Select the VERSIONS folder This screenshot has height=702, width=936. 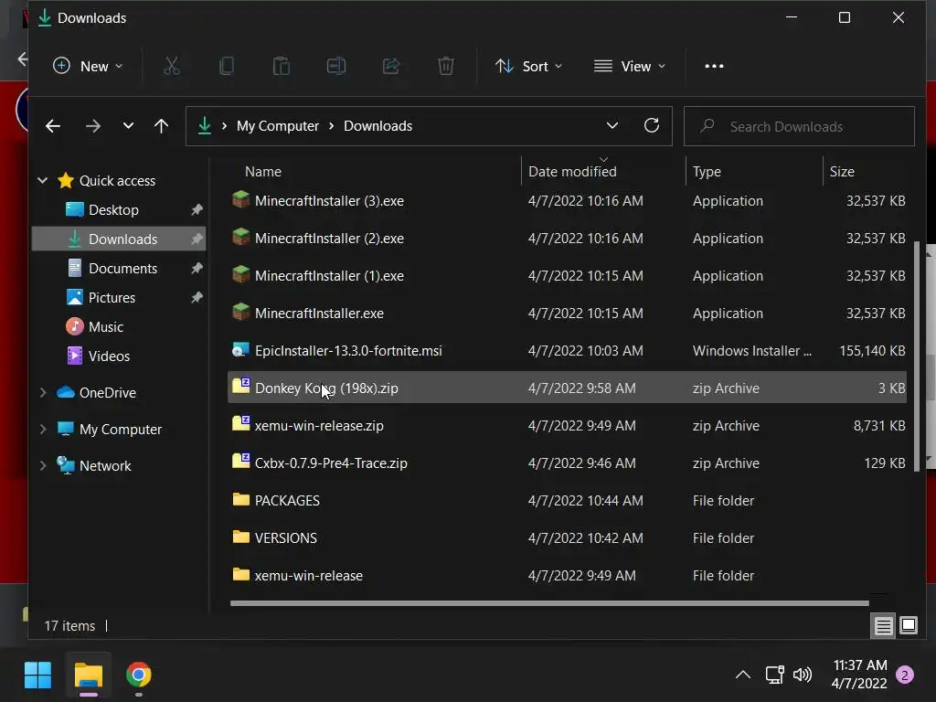pyautogui.click(x=567, y=537)
